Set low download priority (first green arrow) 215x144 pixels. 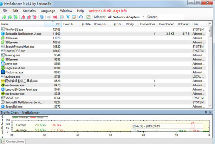(x=4, y=17)
